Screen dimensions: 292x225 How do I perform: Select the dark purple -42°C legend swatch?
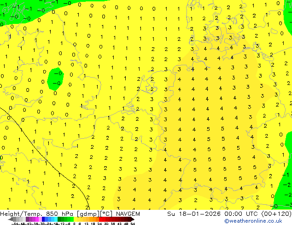(x=27, y=219)
